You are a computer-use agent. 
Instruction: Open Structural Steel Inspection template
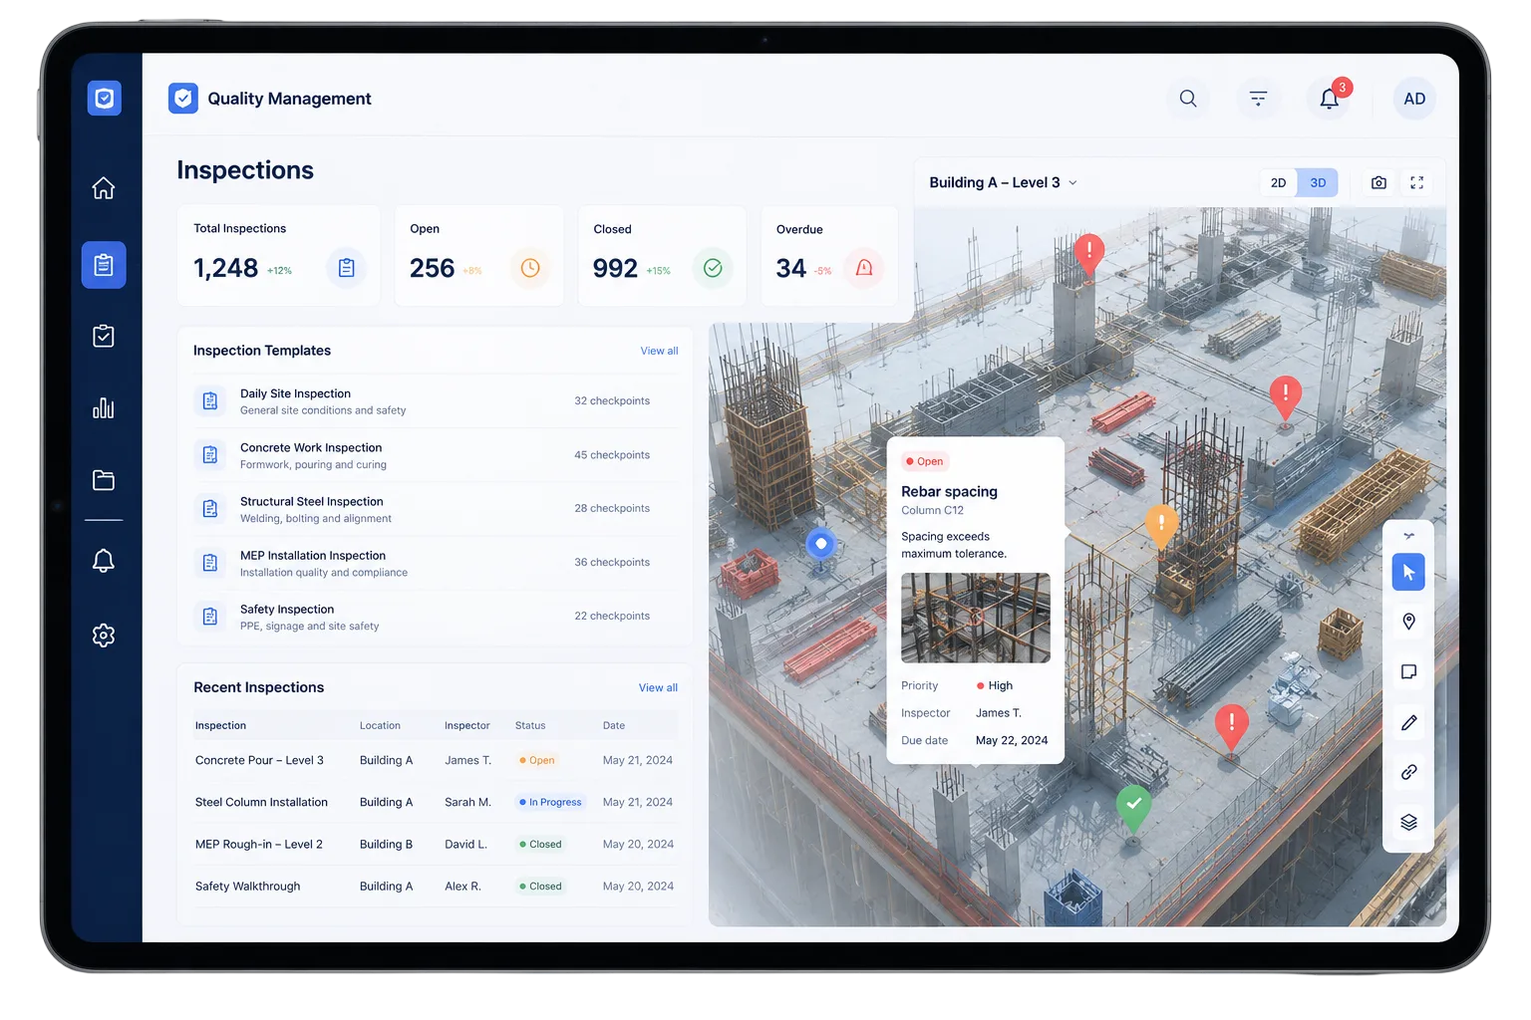click(x=435, y=509)
